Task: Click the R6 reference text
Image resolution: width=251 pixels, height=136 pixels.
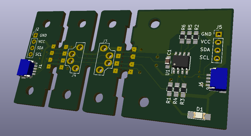Action: (x=183, y=27)
